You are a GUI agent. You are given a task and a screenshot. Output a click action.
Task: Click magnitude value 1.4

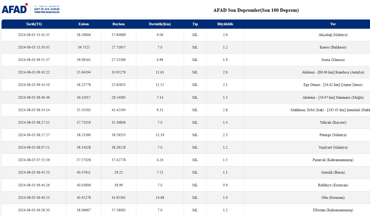(x=225, y=122)
